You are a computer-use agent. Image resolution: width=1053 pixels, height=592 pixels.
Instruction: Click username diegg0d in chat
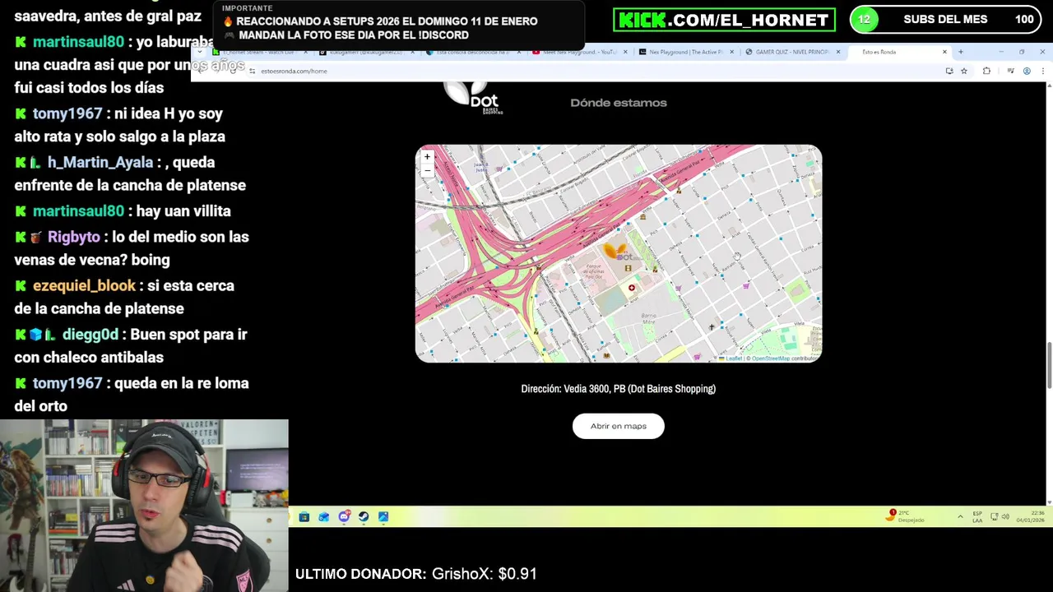(90, 335)
